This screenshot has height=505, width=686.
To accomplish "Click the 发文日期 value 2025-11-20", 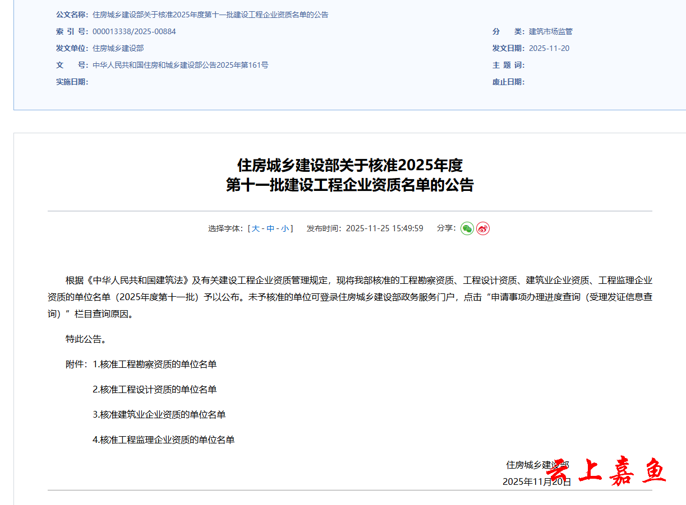I will click(549, 48).
